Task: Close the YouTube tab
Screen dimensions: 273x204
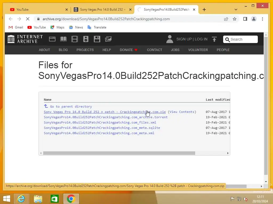Action: coord(66,10)
